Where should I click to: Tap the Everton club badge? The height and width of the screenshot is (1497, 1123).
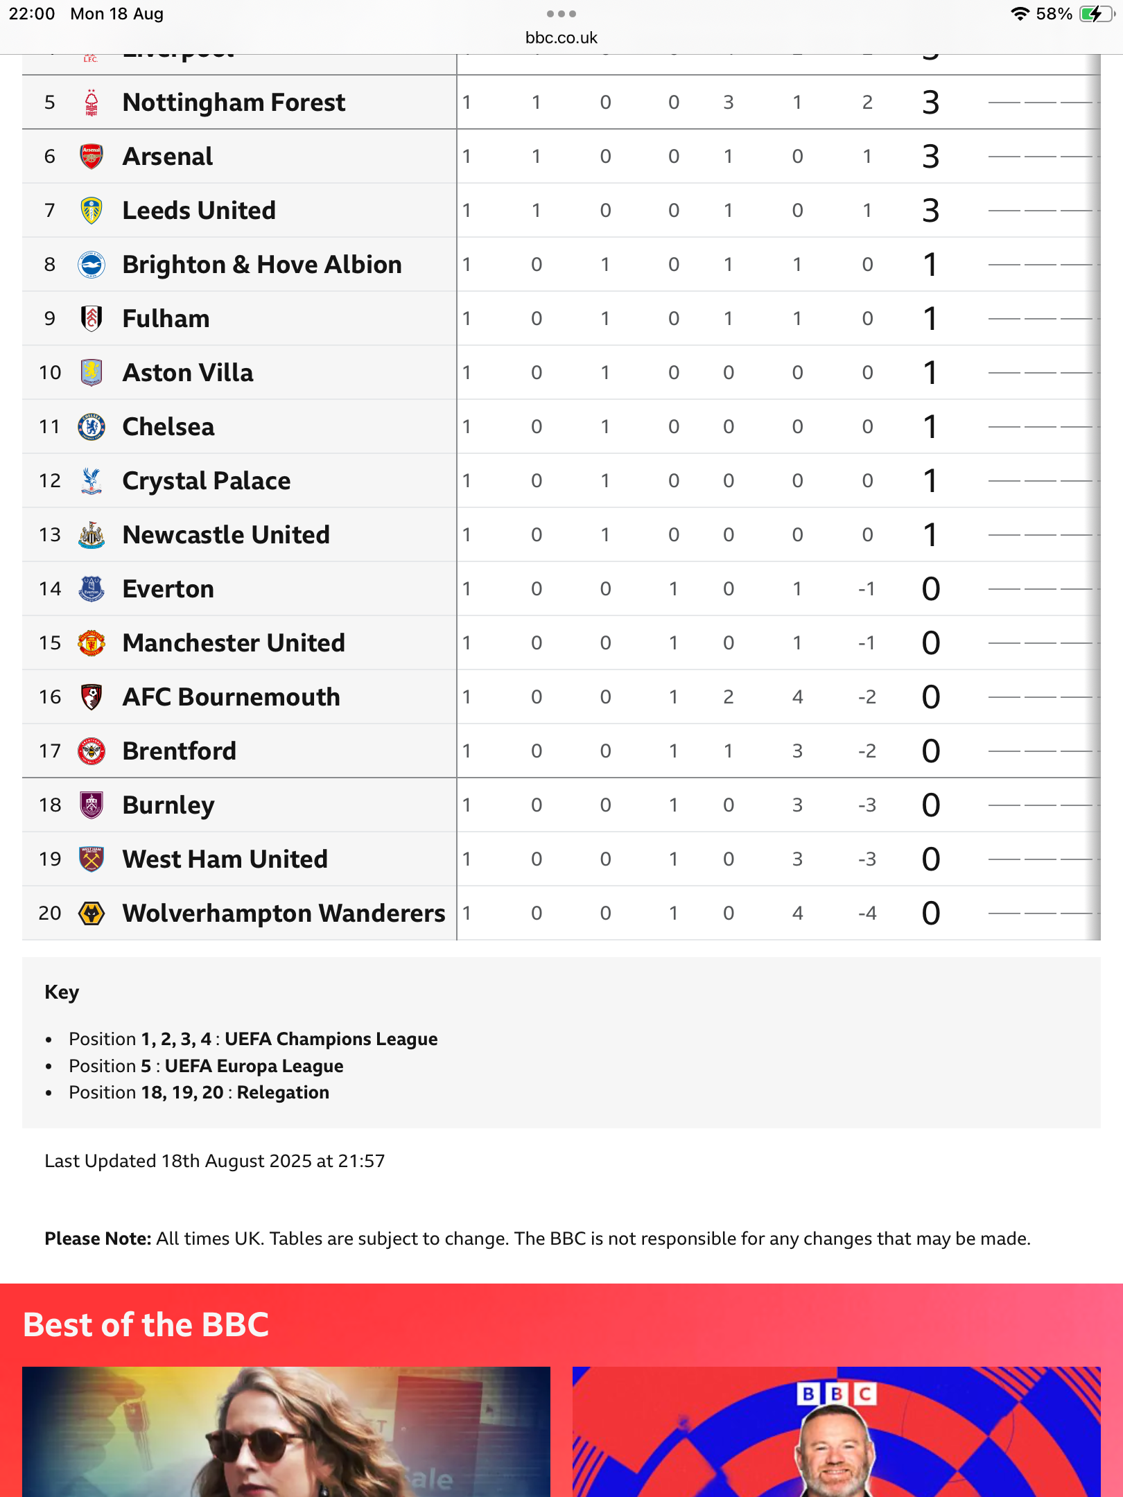pos(92,589)
